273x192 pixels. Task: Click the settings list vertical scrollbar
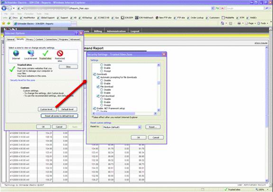(159, 87)
